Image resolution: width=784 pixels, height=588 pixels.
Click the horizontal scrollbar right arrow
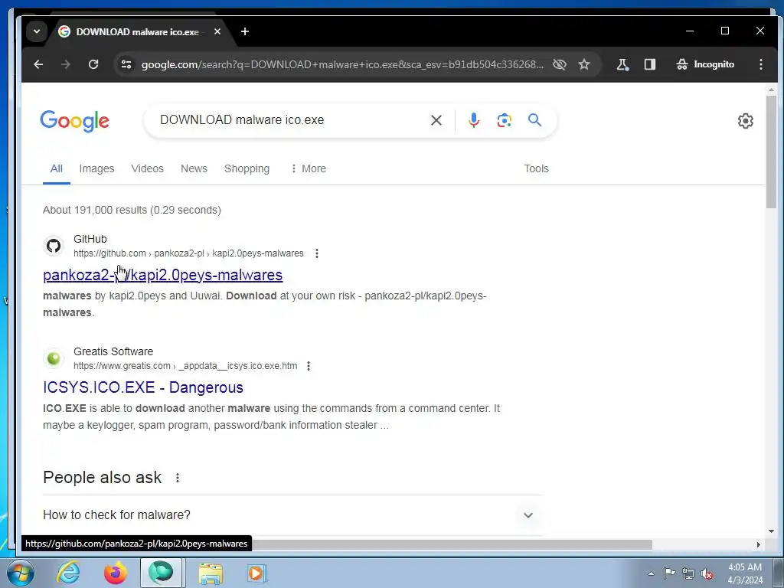[759, 544]
